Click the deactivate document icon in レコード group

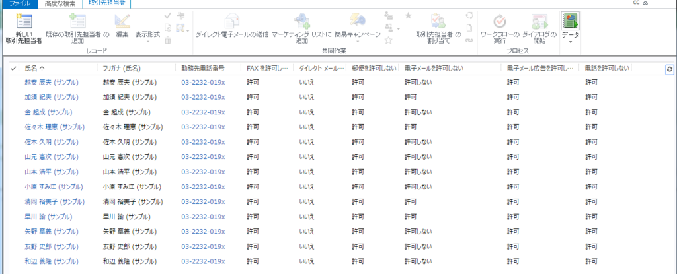169,28
